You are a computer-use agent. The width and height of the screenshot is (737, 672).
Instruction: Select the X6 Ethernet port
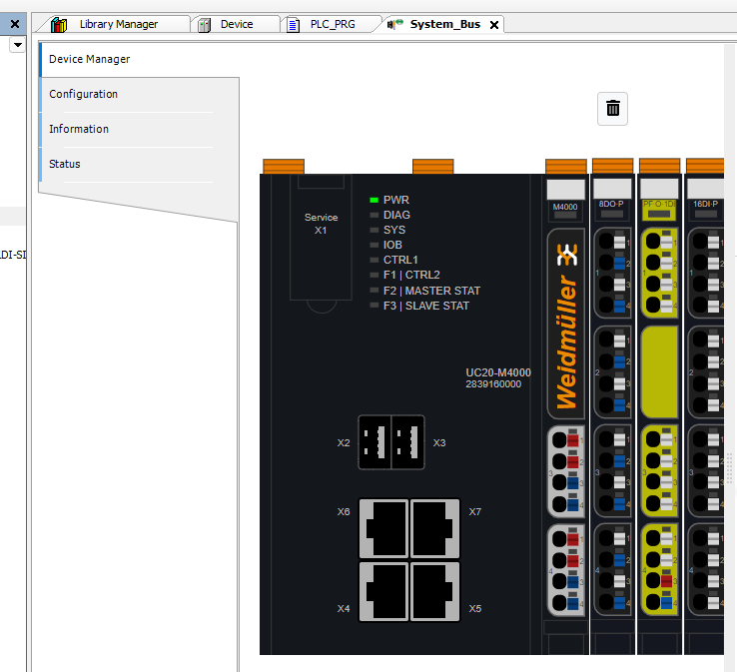tap(384, 528)
